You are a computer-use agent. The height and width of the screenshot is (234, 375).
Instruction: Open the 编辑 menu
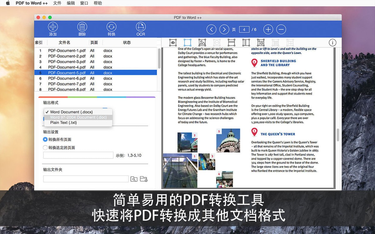pos(71,3)
